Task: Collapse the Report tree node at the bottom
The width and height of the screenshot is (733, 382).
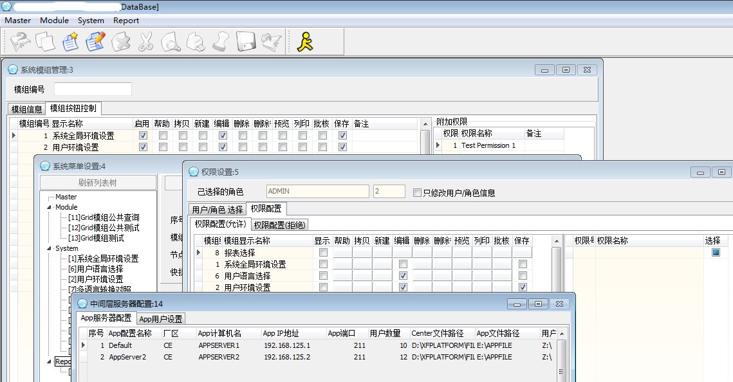Action: pyautogui.click(x=50, y=361)
